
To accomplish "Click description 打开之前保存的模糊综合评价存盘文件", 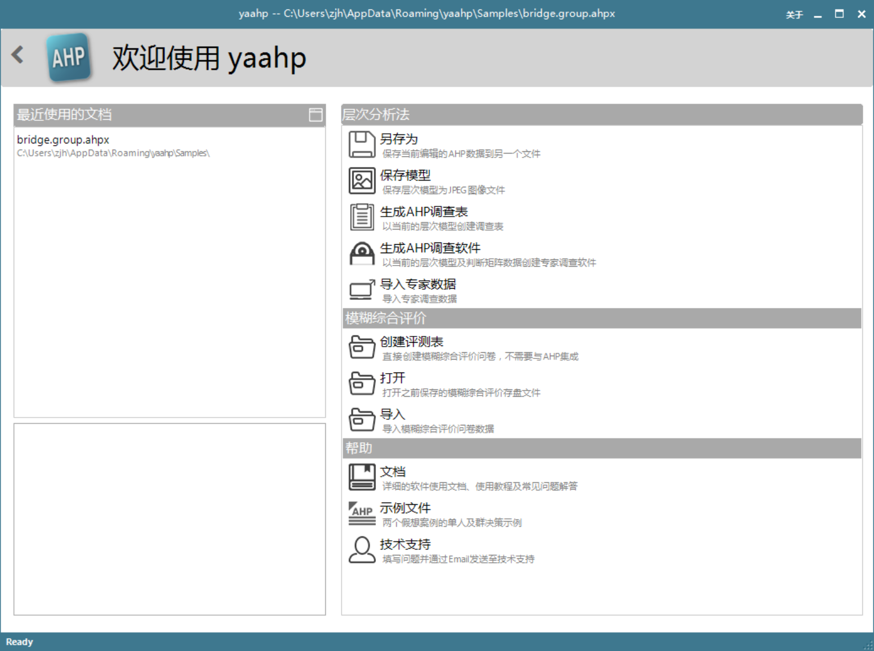I will [461, 393].
